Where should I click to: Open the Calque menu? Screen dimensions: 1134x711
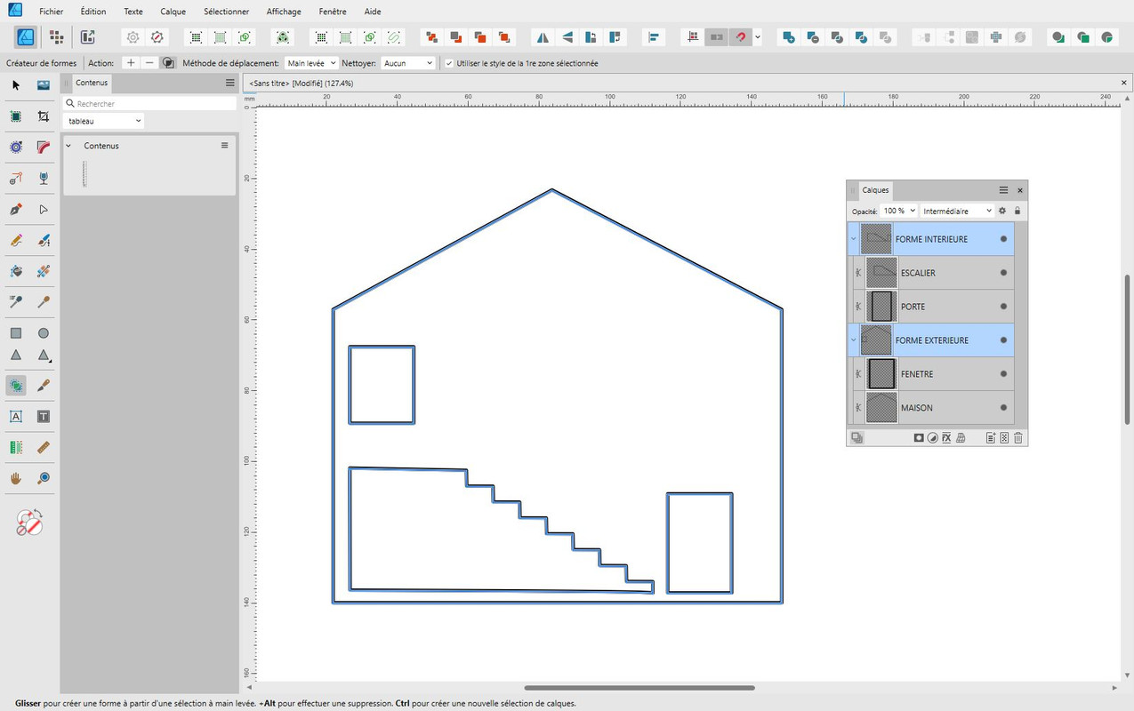pyautogui.click(x=173, y=12)
